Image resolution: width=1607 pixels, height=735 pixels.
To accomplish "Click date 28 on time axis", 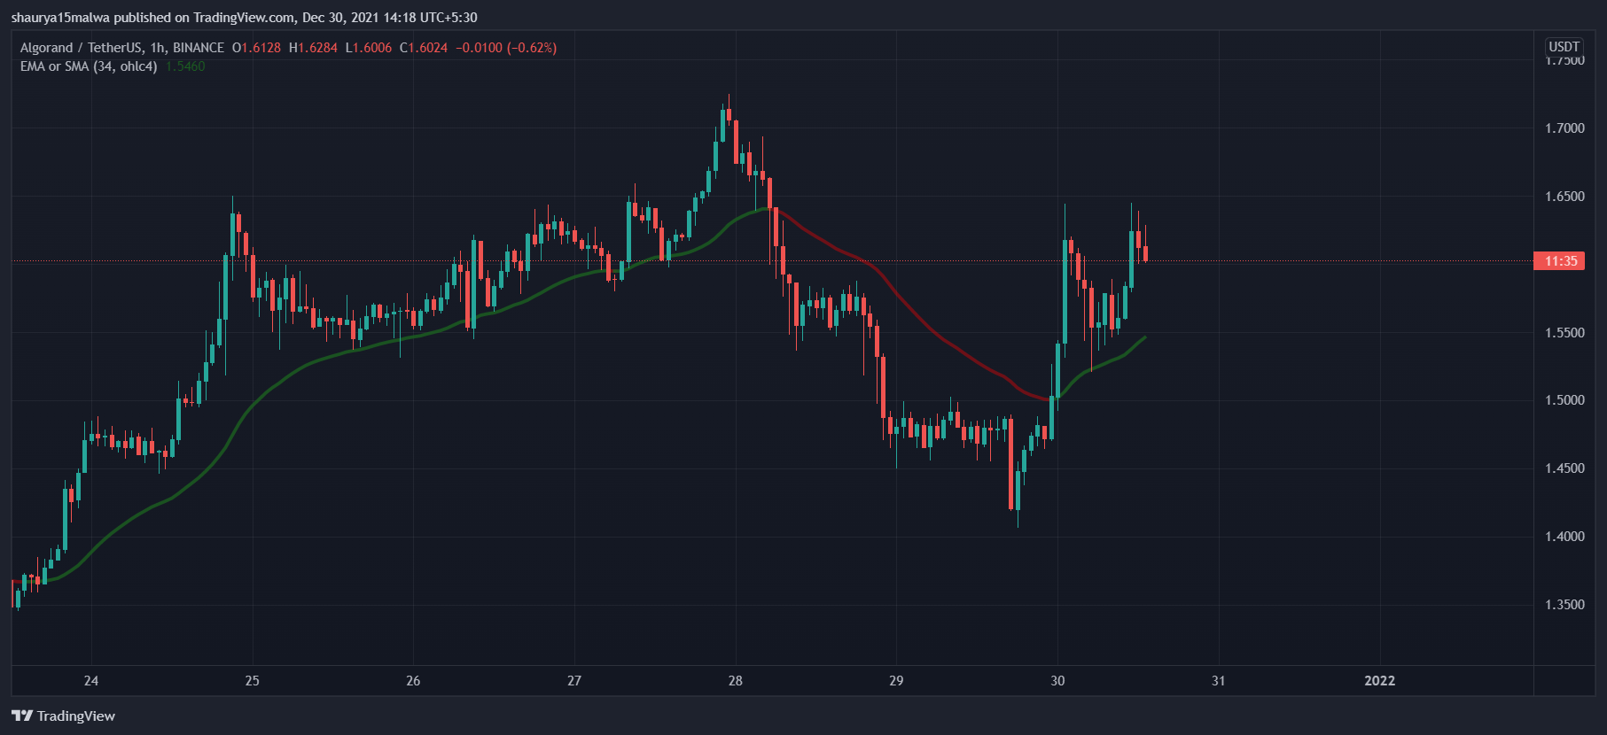I will tap(736, 681).
